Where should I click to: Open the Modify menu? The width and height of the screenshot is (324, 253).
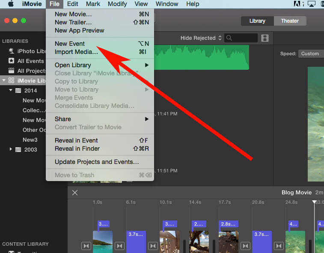click(117, 4)
